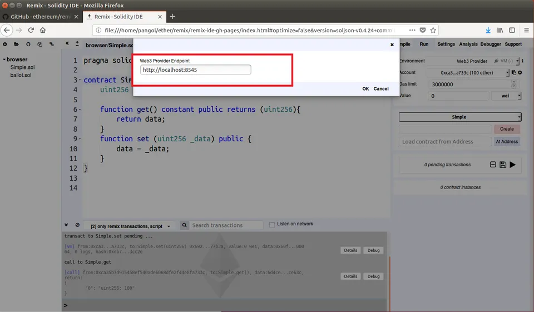Open page actions three-dots menu
Image resolution: width=534 pixels, height=312 pixels.
pyautogui.click(x=412, y=30)
